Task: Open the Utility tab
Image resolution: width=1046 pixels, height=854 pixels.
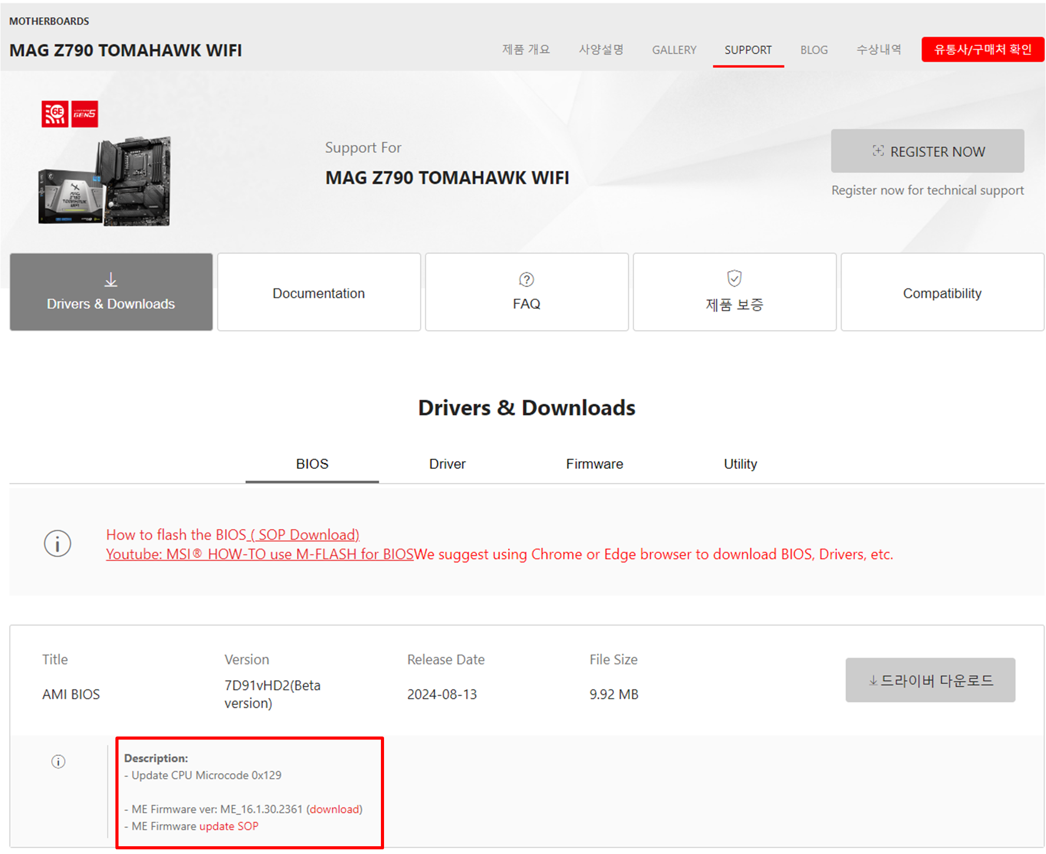Action: (x=740, y=464)
